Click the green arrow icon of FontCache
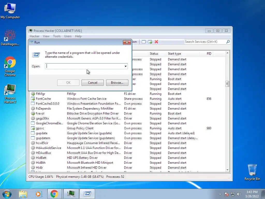Viewport: 265px width, 199px height. coord(33,99)
